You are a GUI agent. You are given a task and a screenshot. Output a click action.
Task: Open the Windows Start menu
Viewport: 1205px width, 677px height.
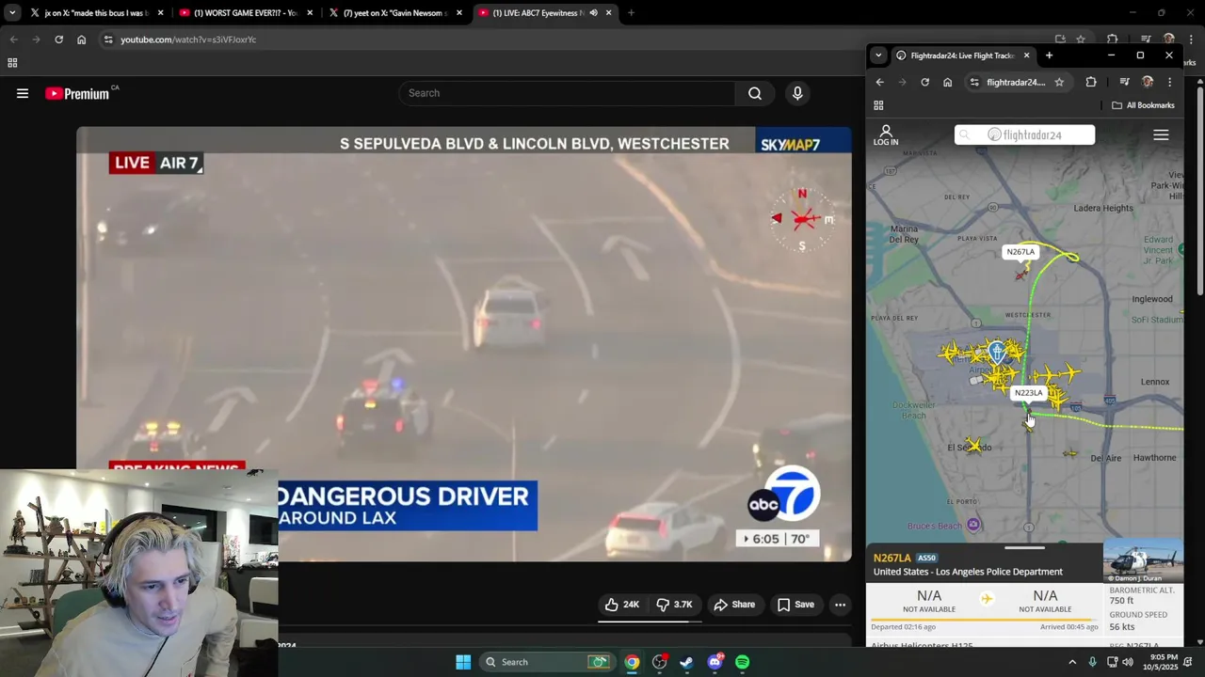point(463,662)
